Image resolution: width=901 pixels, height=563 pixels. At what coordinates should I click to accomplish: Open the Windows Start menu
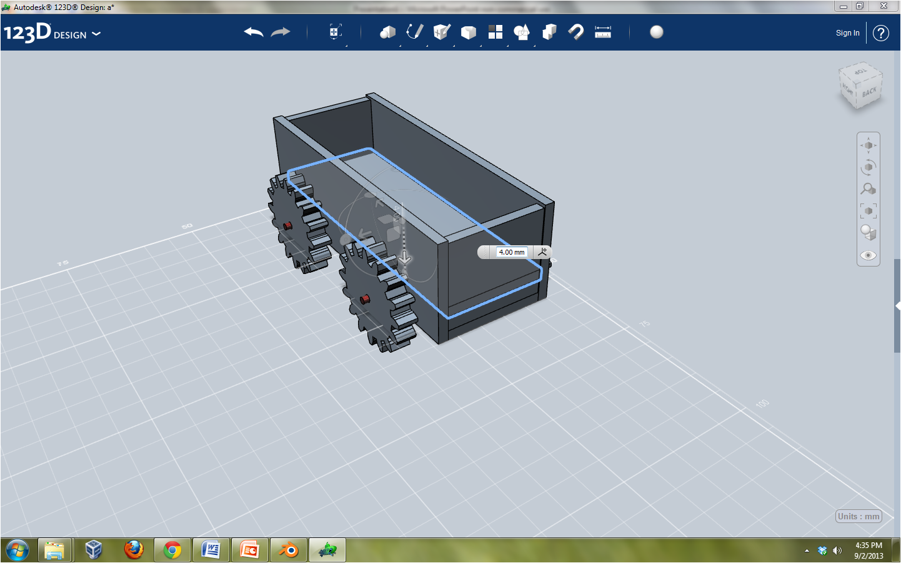(x=17, y=551)
